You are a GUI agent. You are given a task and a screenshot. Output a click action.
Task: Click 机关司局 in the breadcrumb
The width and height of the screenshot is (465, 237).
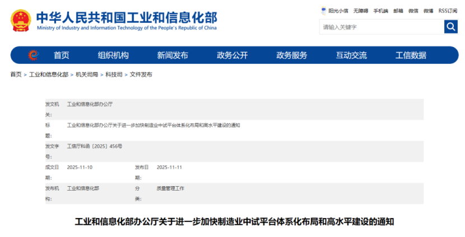87,74
